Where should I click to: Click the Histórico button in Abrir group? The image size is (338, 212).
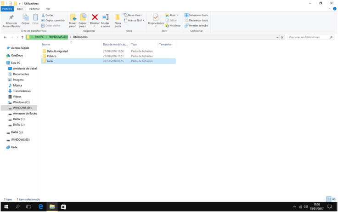[173, 26]
